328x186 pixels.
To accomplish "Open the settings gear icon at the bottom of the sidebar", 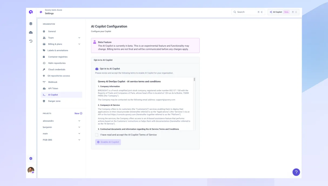I will [31, 159].
